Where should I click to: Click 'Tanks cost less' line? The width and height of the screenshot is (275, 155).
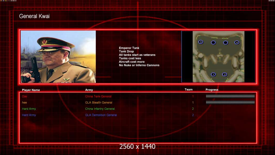pos(130,58)
